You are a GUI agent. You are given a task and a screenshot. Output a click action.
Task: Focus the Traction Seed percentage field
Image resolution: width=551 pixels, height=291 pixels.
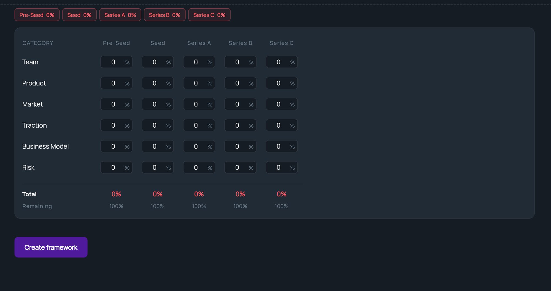[158, 125]
